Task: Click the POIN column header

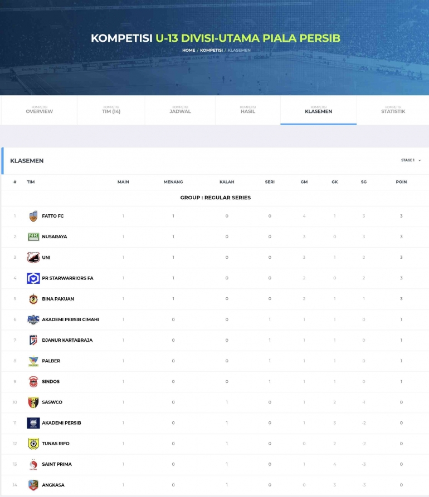Action: 401,182
